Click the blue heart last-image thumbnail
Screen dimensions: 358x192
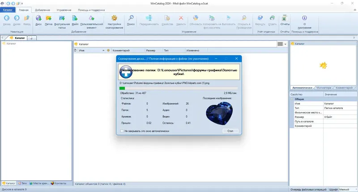(219, 113)
